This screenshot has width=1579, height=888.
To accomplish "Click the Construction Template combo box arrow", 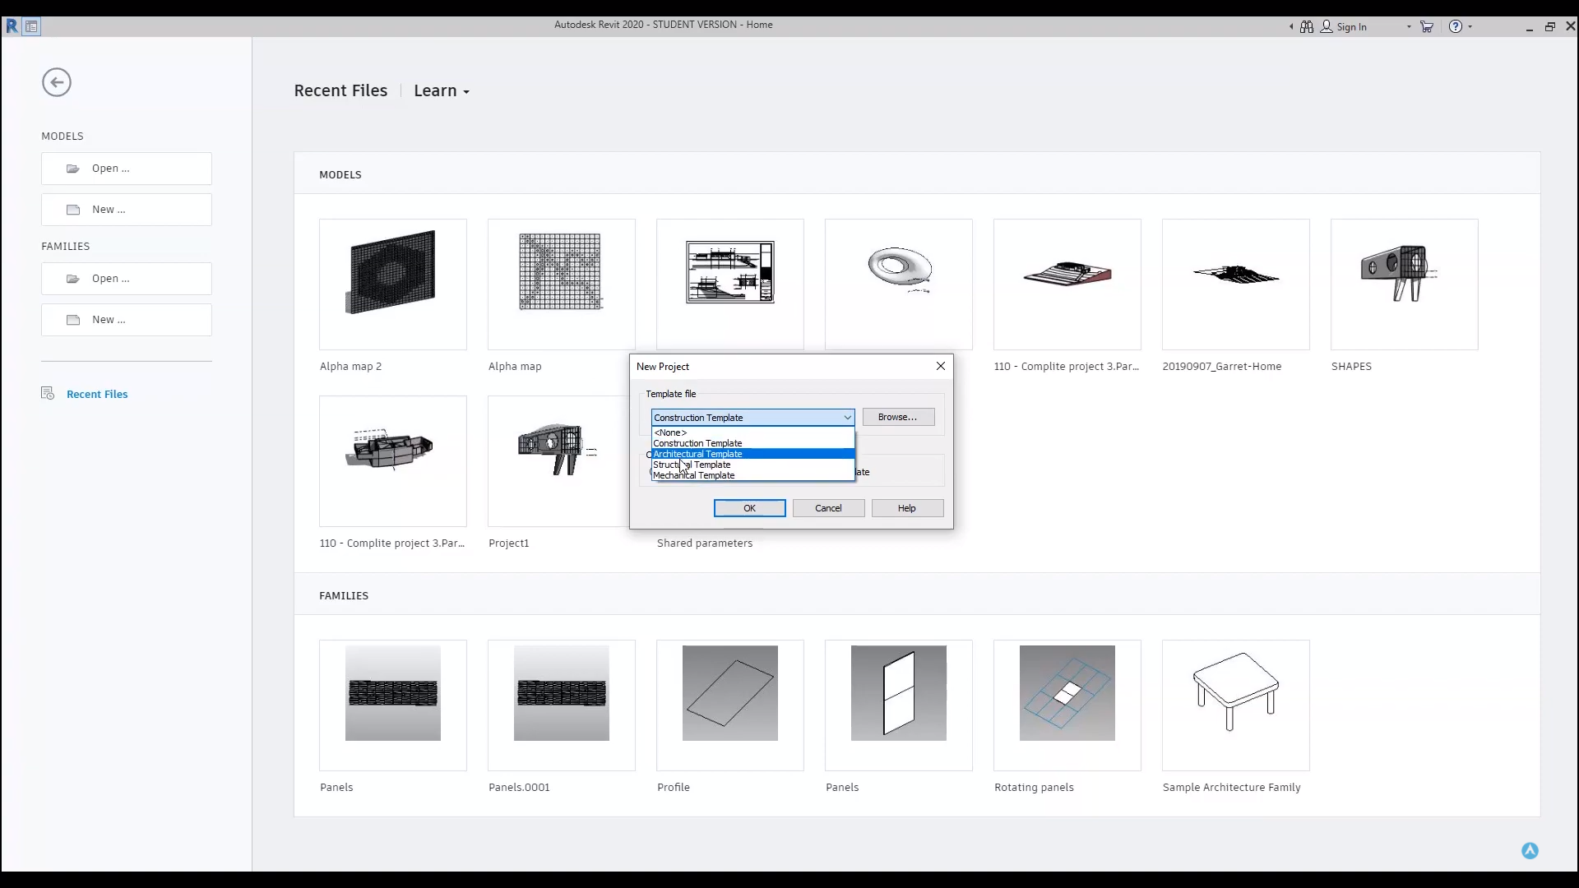I will pyautogui.click(x=847, y=418).
